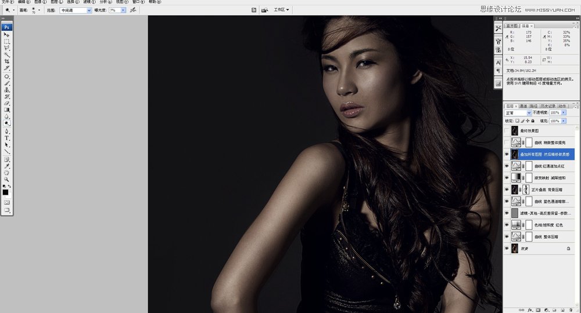Hide the 曲线 红通道加点红 layer
581x313 pixels.
click(x=507, y=166)
